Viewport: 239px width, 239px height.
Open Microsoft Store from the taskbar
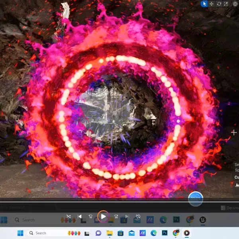coord(120,233)
